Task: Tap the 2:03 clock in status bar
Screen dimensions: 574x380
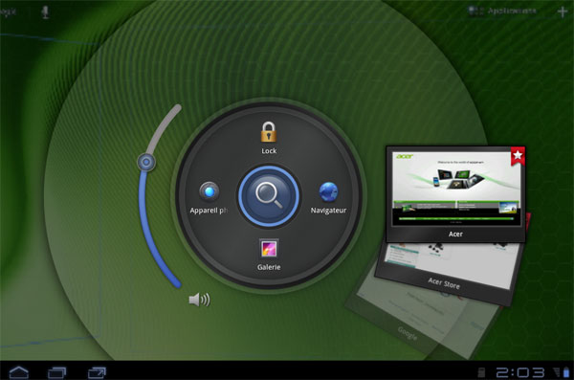Action: 519,372
